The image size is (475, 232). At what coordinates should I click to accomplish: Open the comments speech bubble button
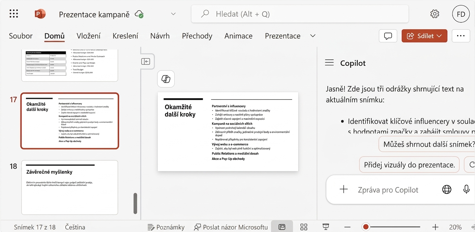388,36
